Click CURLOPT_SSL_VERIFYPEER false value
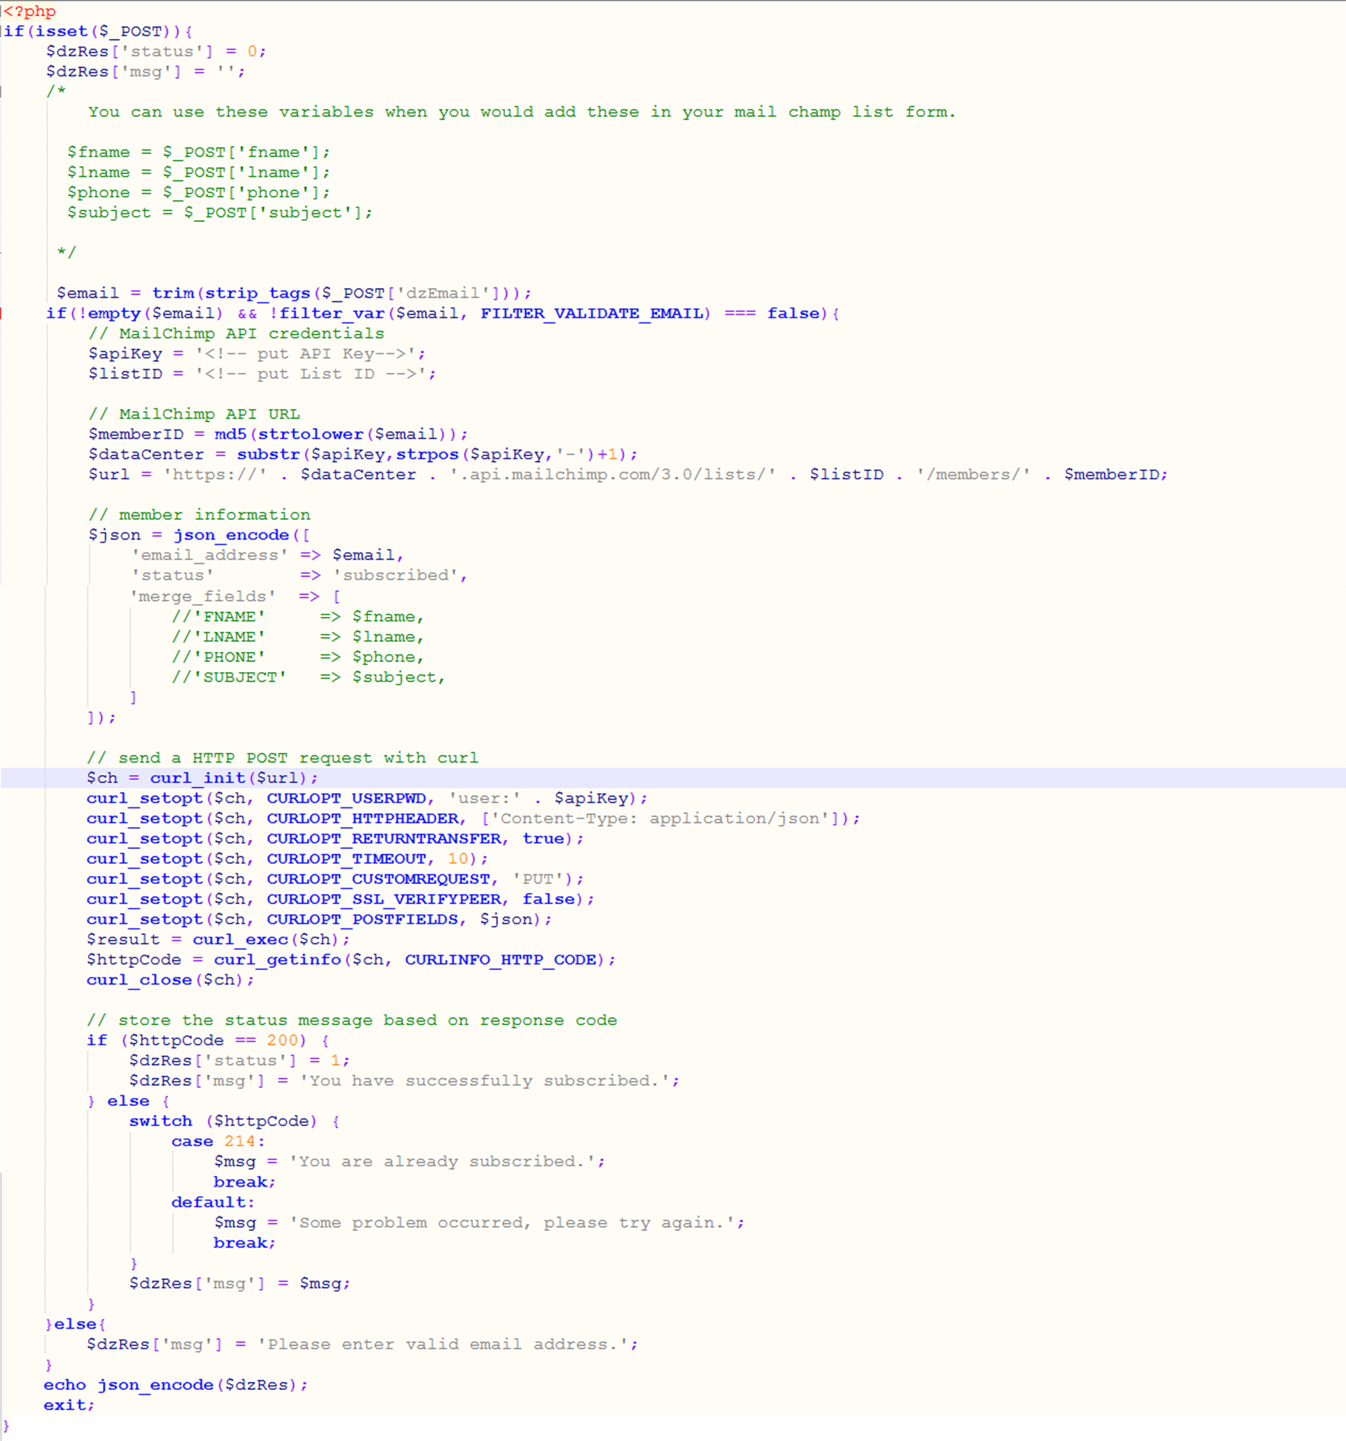 548,899
